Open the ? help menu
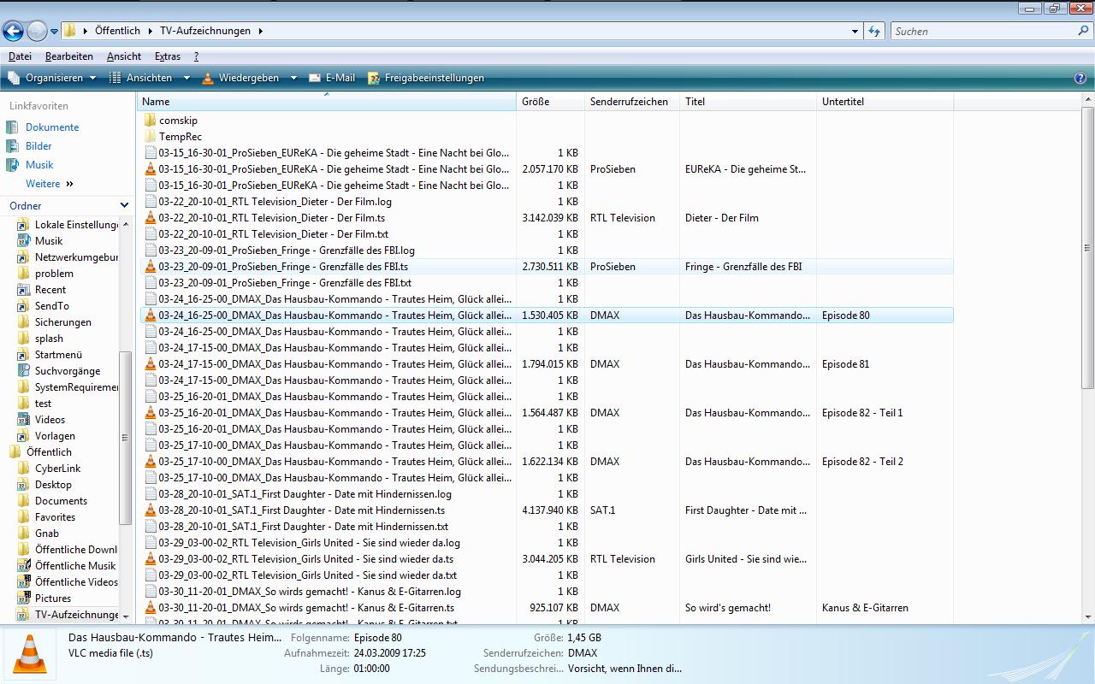Viewport: 1095px width, 684px height. 196,56
